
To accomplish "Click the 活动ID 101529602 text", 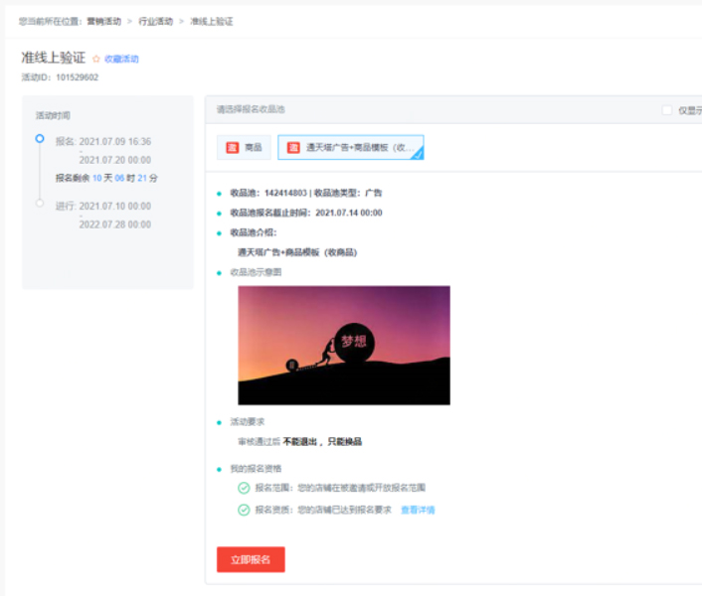I will pos(60,76).
